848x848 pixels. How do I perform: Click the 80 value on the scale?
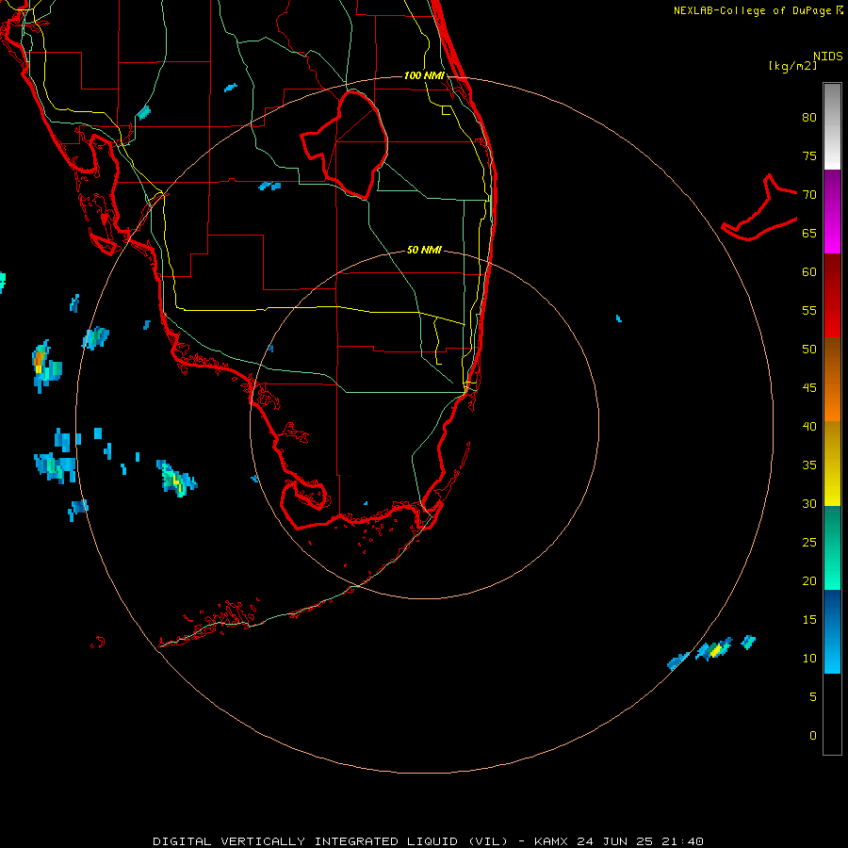[809, 118]
